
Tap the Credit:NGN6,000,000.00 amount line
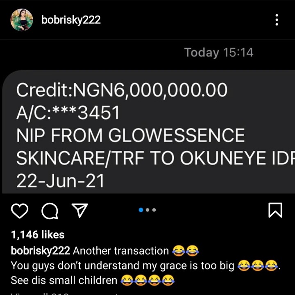(122, 90)
